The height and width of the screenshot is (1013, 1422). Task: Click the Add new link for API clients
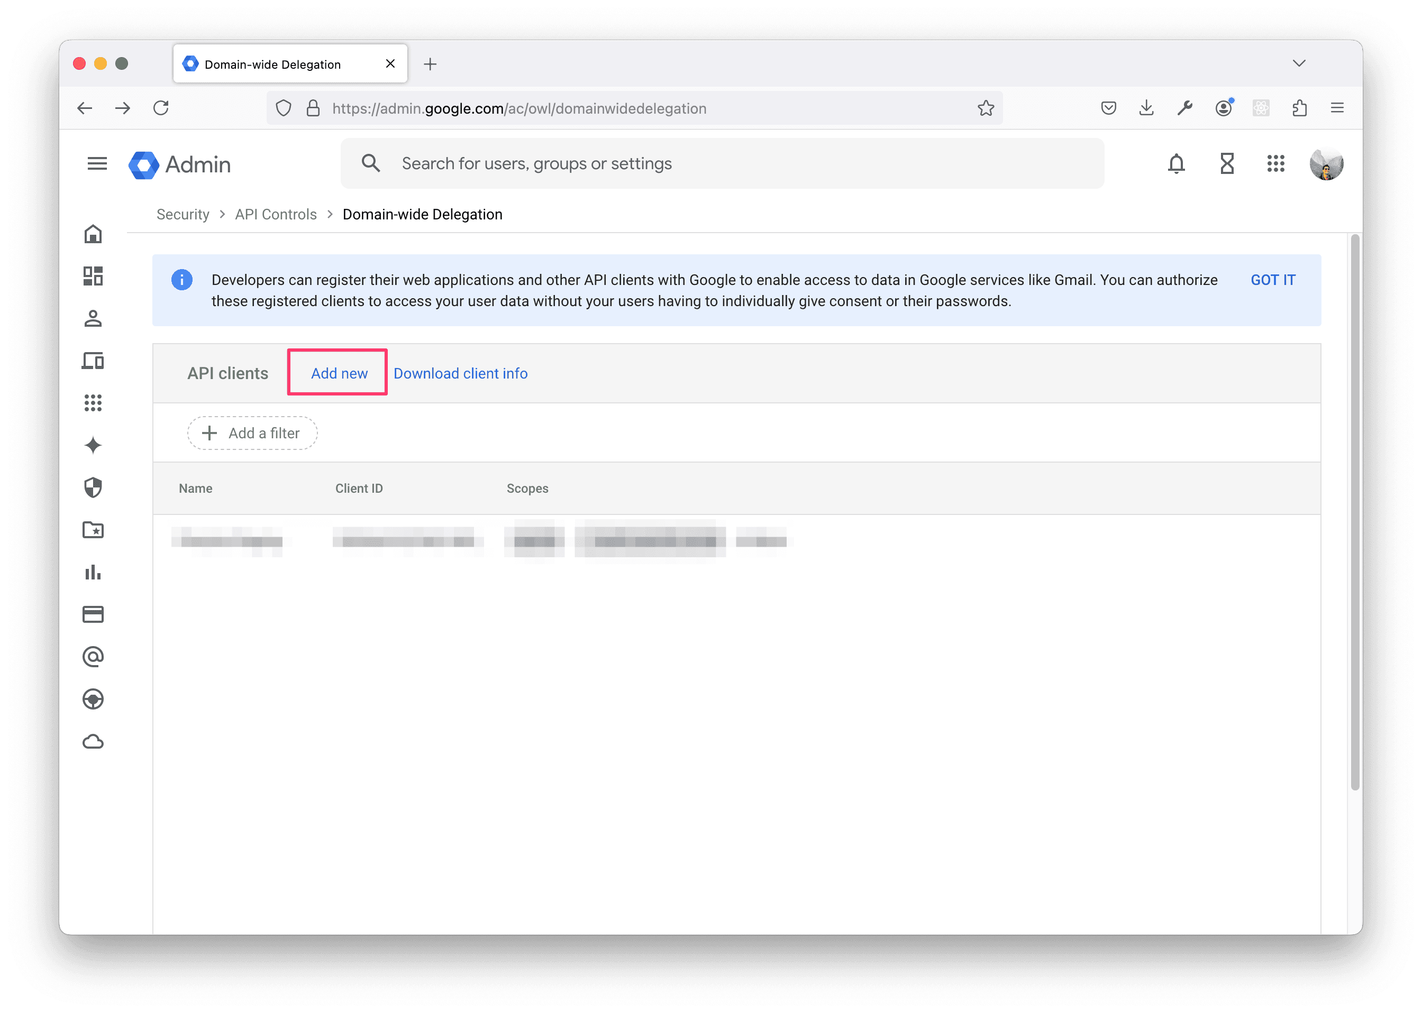pos(339,372)
